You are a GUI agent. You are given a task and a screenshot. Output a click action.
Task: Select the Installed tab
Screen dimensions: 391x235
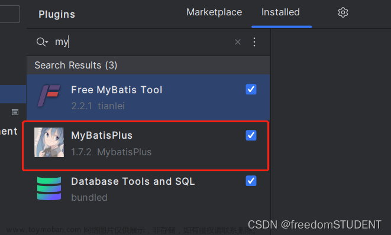point(280,12)
